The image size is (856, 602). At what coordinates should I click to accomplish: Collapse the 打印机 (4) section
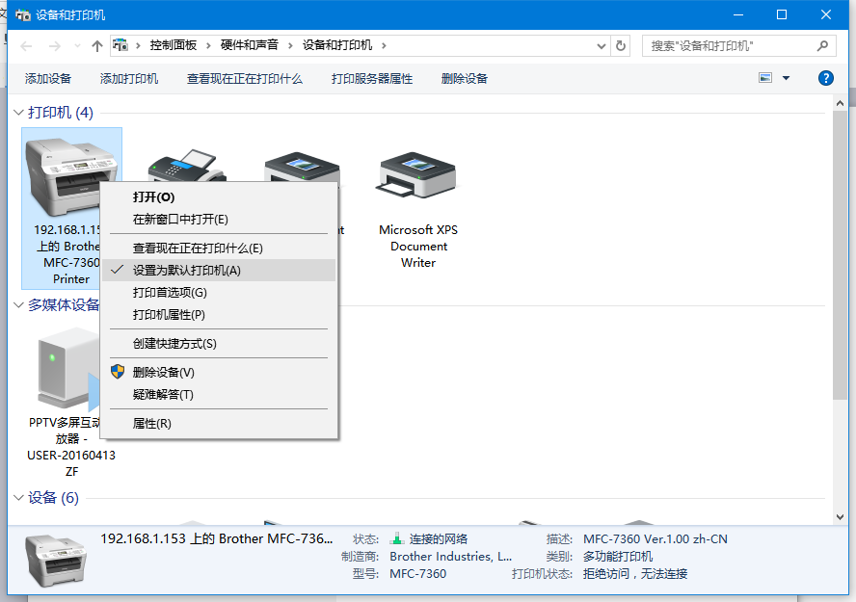pyautogui.click(x=18, y=112)
